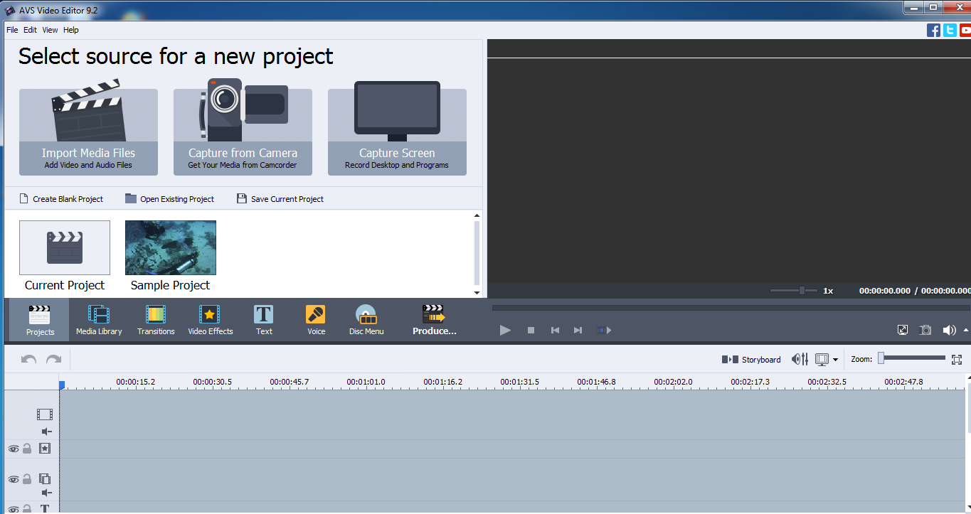Viewport: 971px width, 514px height.
Task: Click the video overlay track icon
Action: click(x=45, y=479)
